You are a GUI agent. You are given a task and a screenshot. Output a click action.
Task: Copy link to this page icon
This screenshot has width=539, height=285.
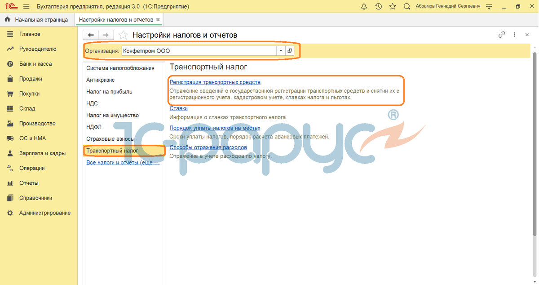click(x=502, y=35)
